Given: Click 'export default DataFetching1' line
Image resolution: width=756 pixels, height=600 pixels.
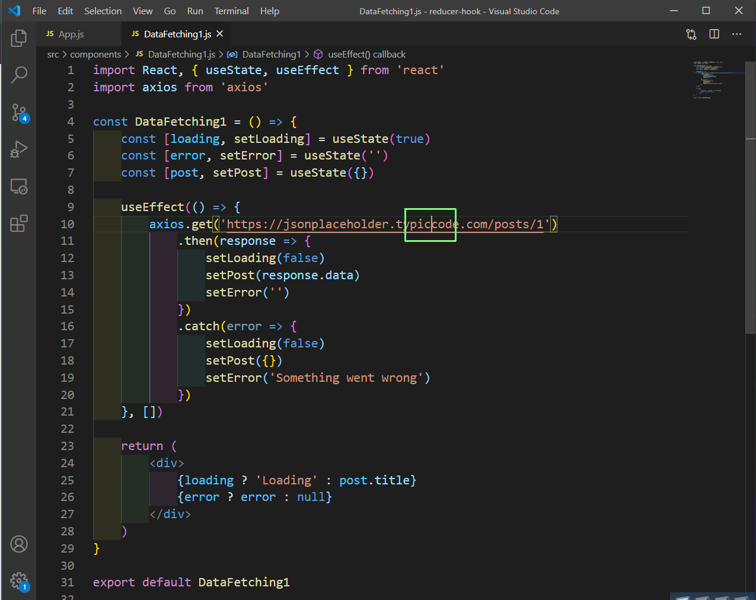Looking at the screenshot, I should (x=192, y=582).
